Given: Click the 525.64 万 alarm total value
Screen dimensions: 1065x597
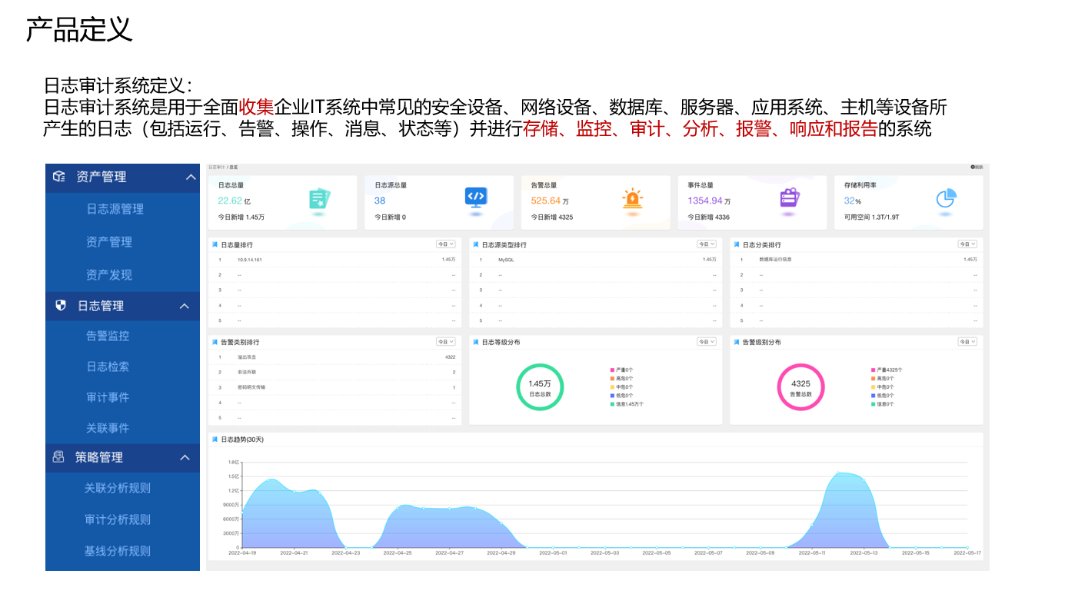Looking at the screenshot, I should 550,201.
